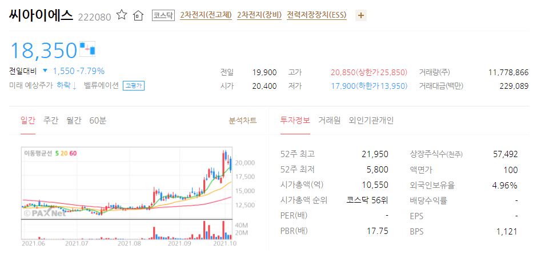Click the 고가 value 20,850(상한가 25,850)
The width and height of the screenshot is (537, 259).
369,72
